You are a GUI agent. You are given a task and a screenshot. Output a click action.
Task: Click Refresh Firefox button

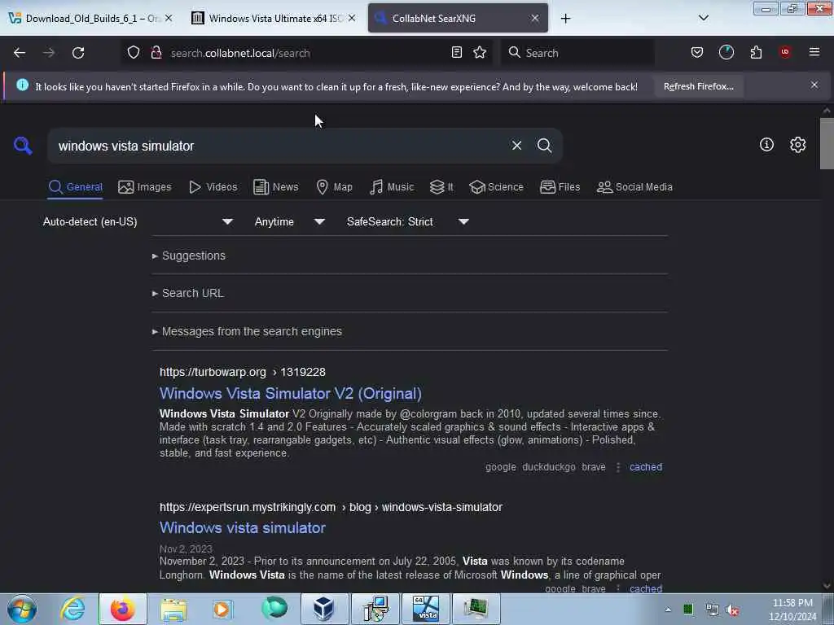pos(698,86)
